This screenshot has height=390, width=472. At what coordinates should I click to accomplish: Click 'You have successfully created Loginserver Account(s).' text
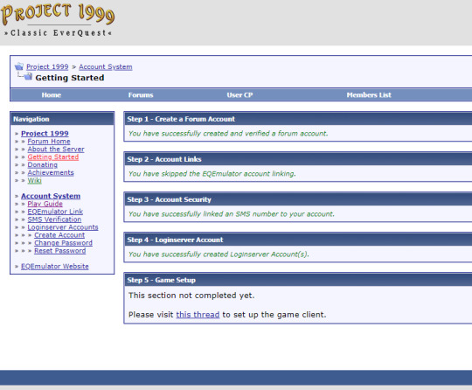click(x=219, y=254)
